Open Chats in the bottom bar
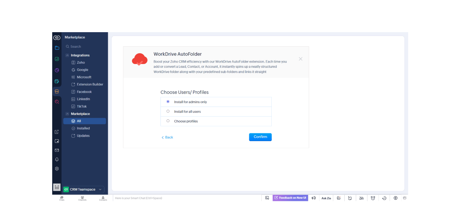Screen dimensions: 456x220 coord(62,198)
